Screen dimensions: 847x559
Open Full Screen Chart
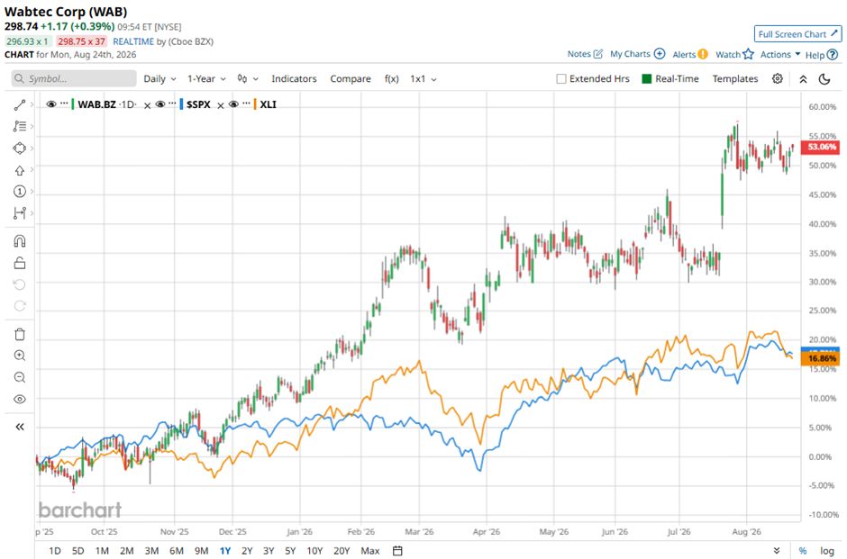(797, 34)
